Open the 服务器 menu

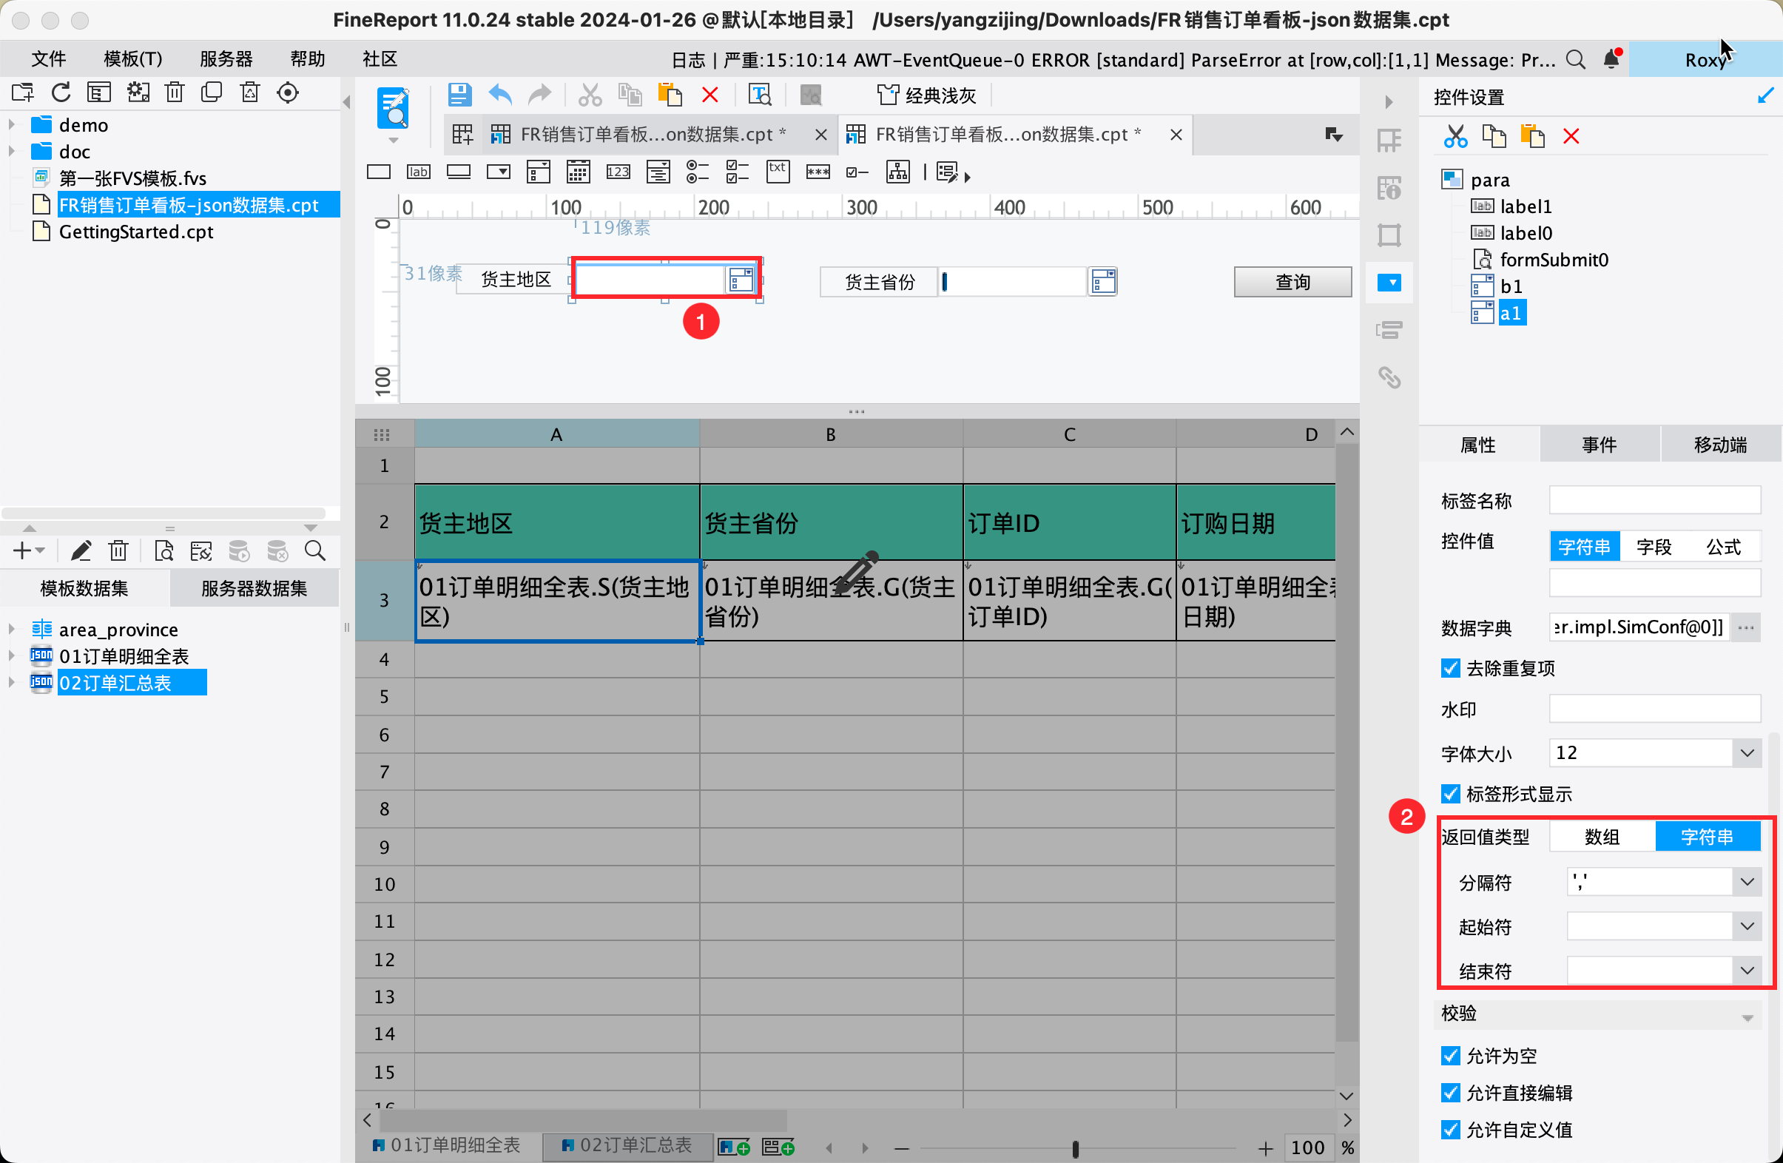click(x=226, y=59)
